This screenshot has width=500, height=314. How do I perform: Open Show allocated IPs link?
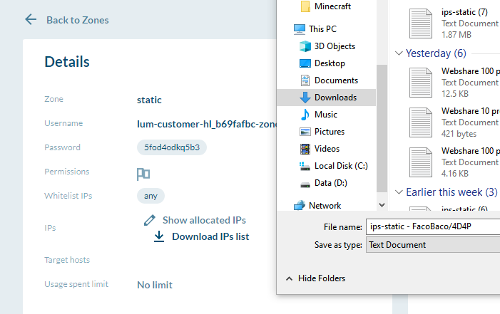204,220
